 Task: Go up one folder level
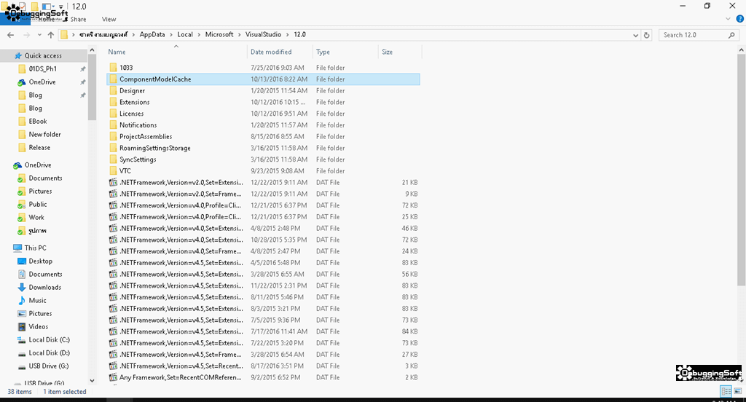click(x=51, y=35)
